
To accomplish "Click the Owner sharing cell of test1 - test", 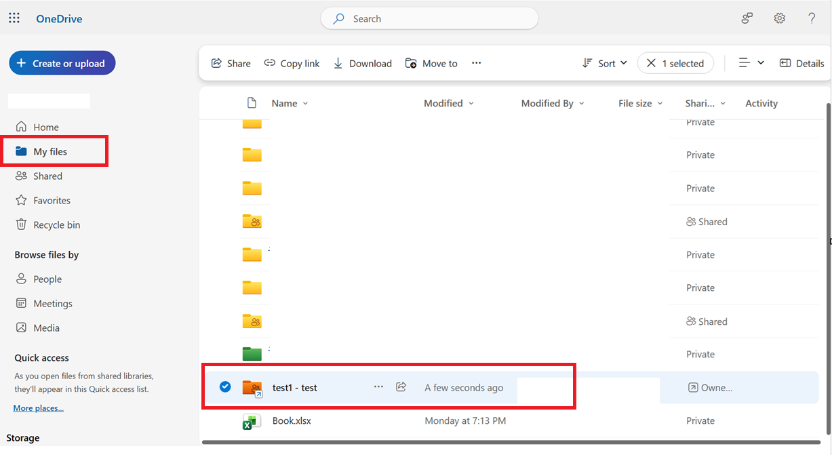I will [710, 388].
